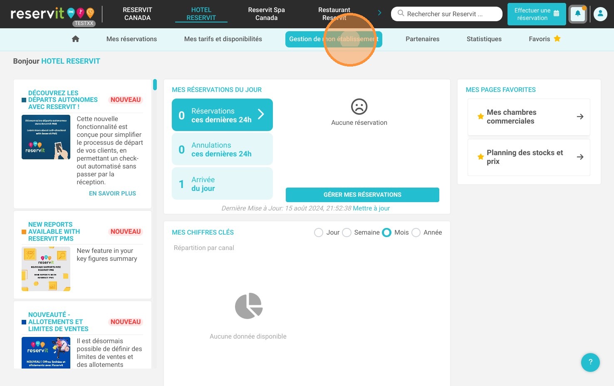The width and height of the screenshot is (614, 386).
Task: Open the New Reports news thumbnail
Action: (x=46, y=269)
